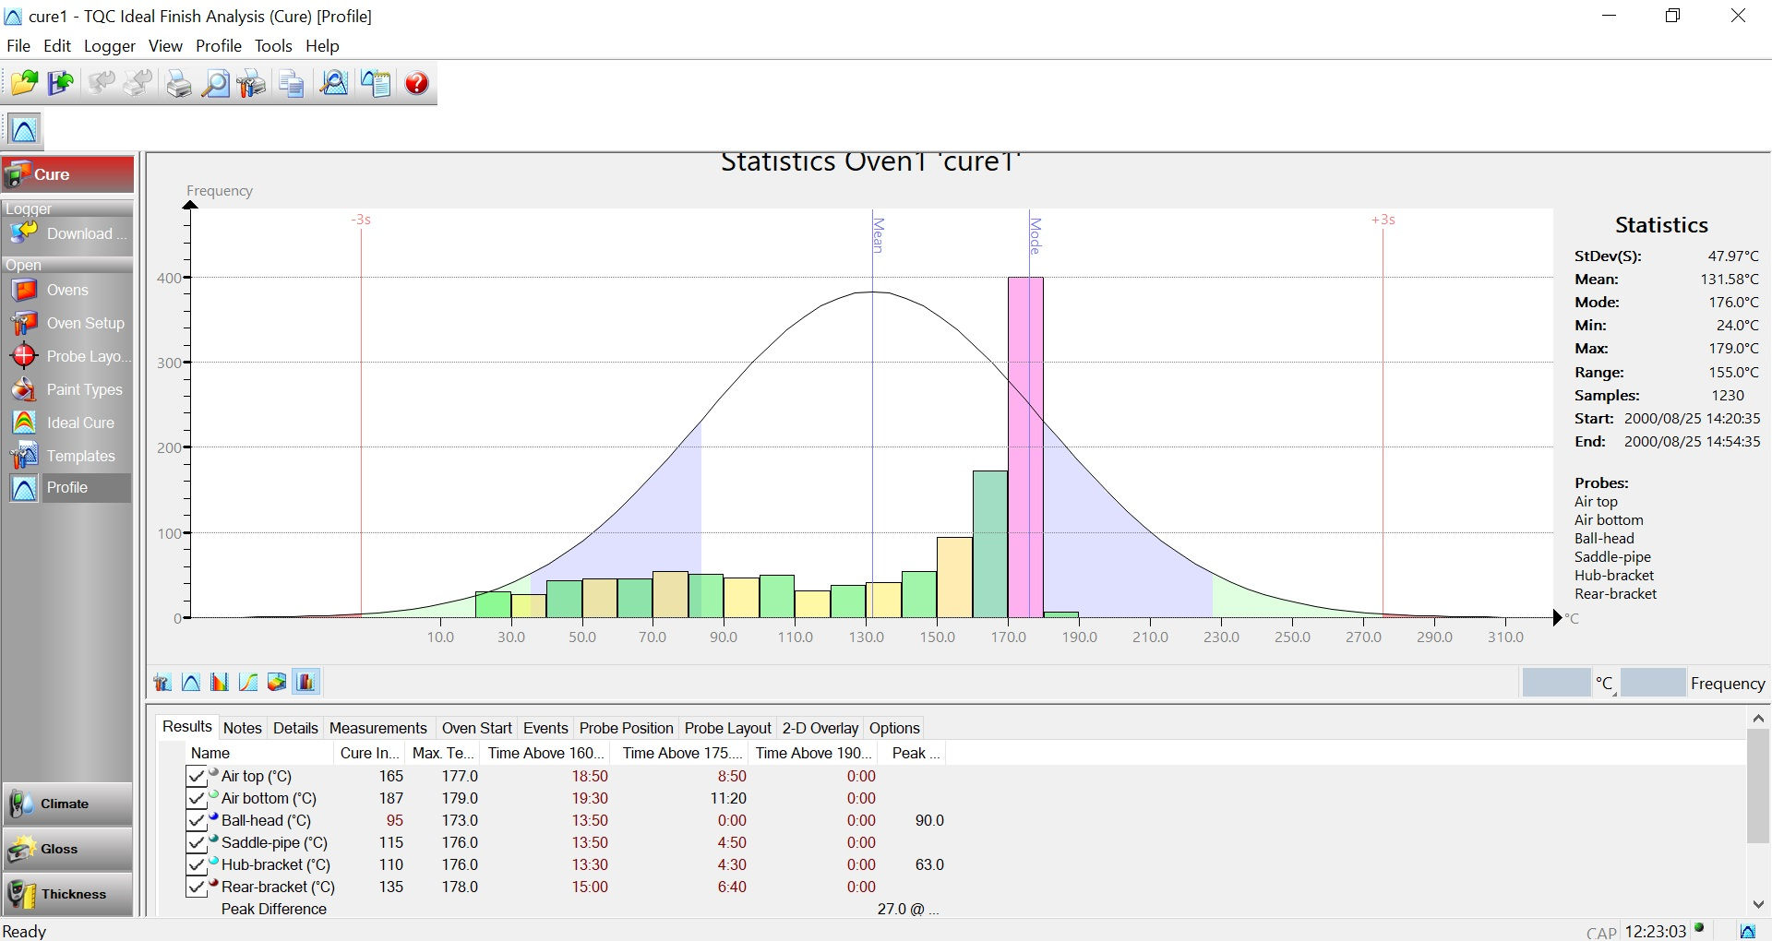Select Templates in the sidebar
The width and height of the screenshot is (1772, 941).
coord(81,456)
